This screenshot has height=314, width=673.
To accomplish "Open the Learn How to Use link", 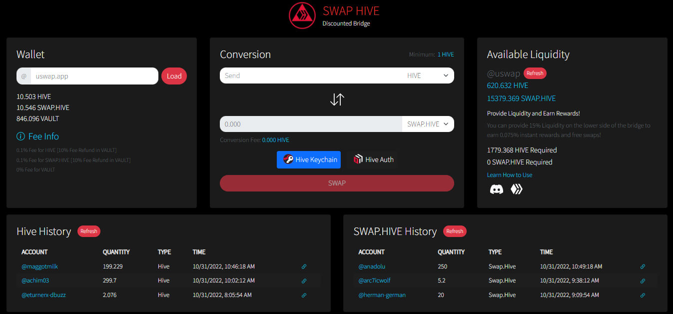I will tap(510, 175).
